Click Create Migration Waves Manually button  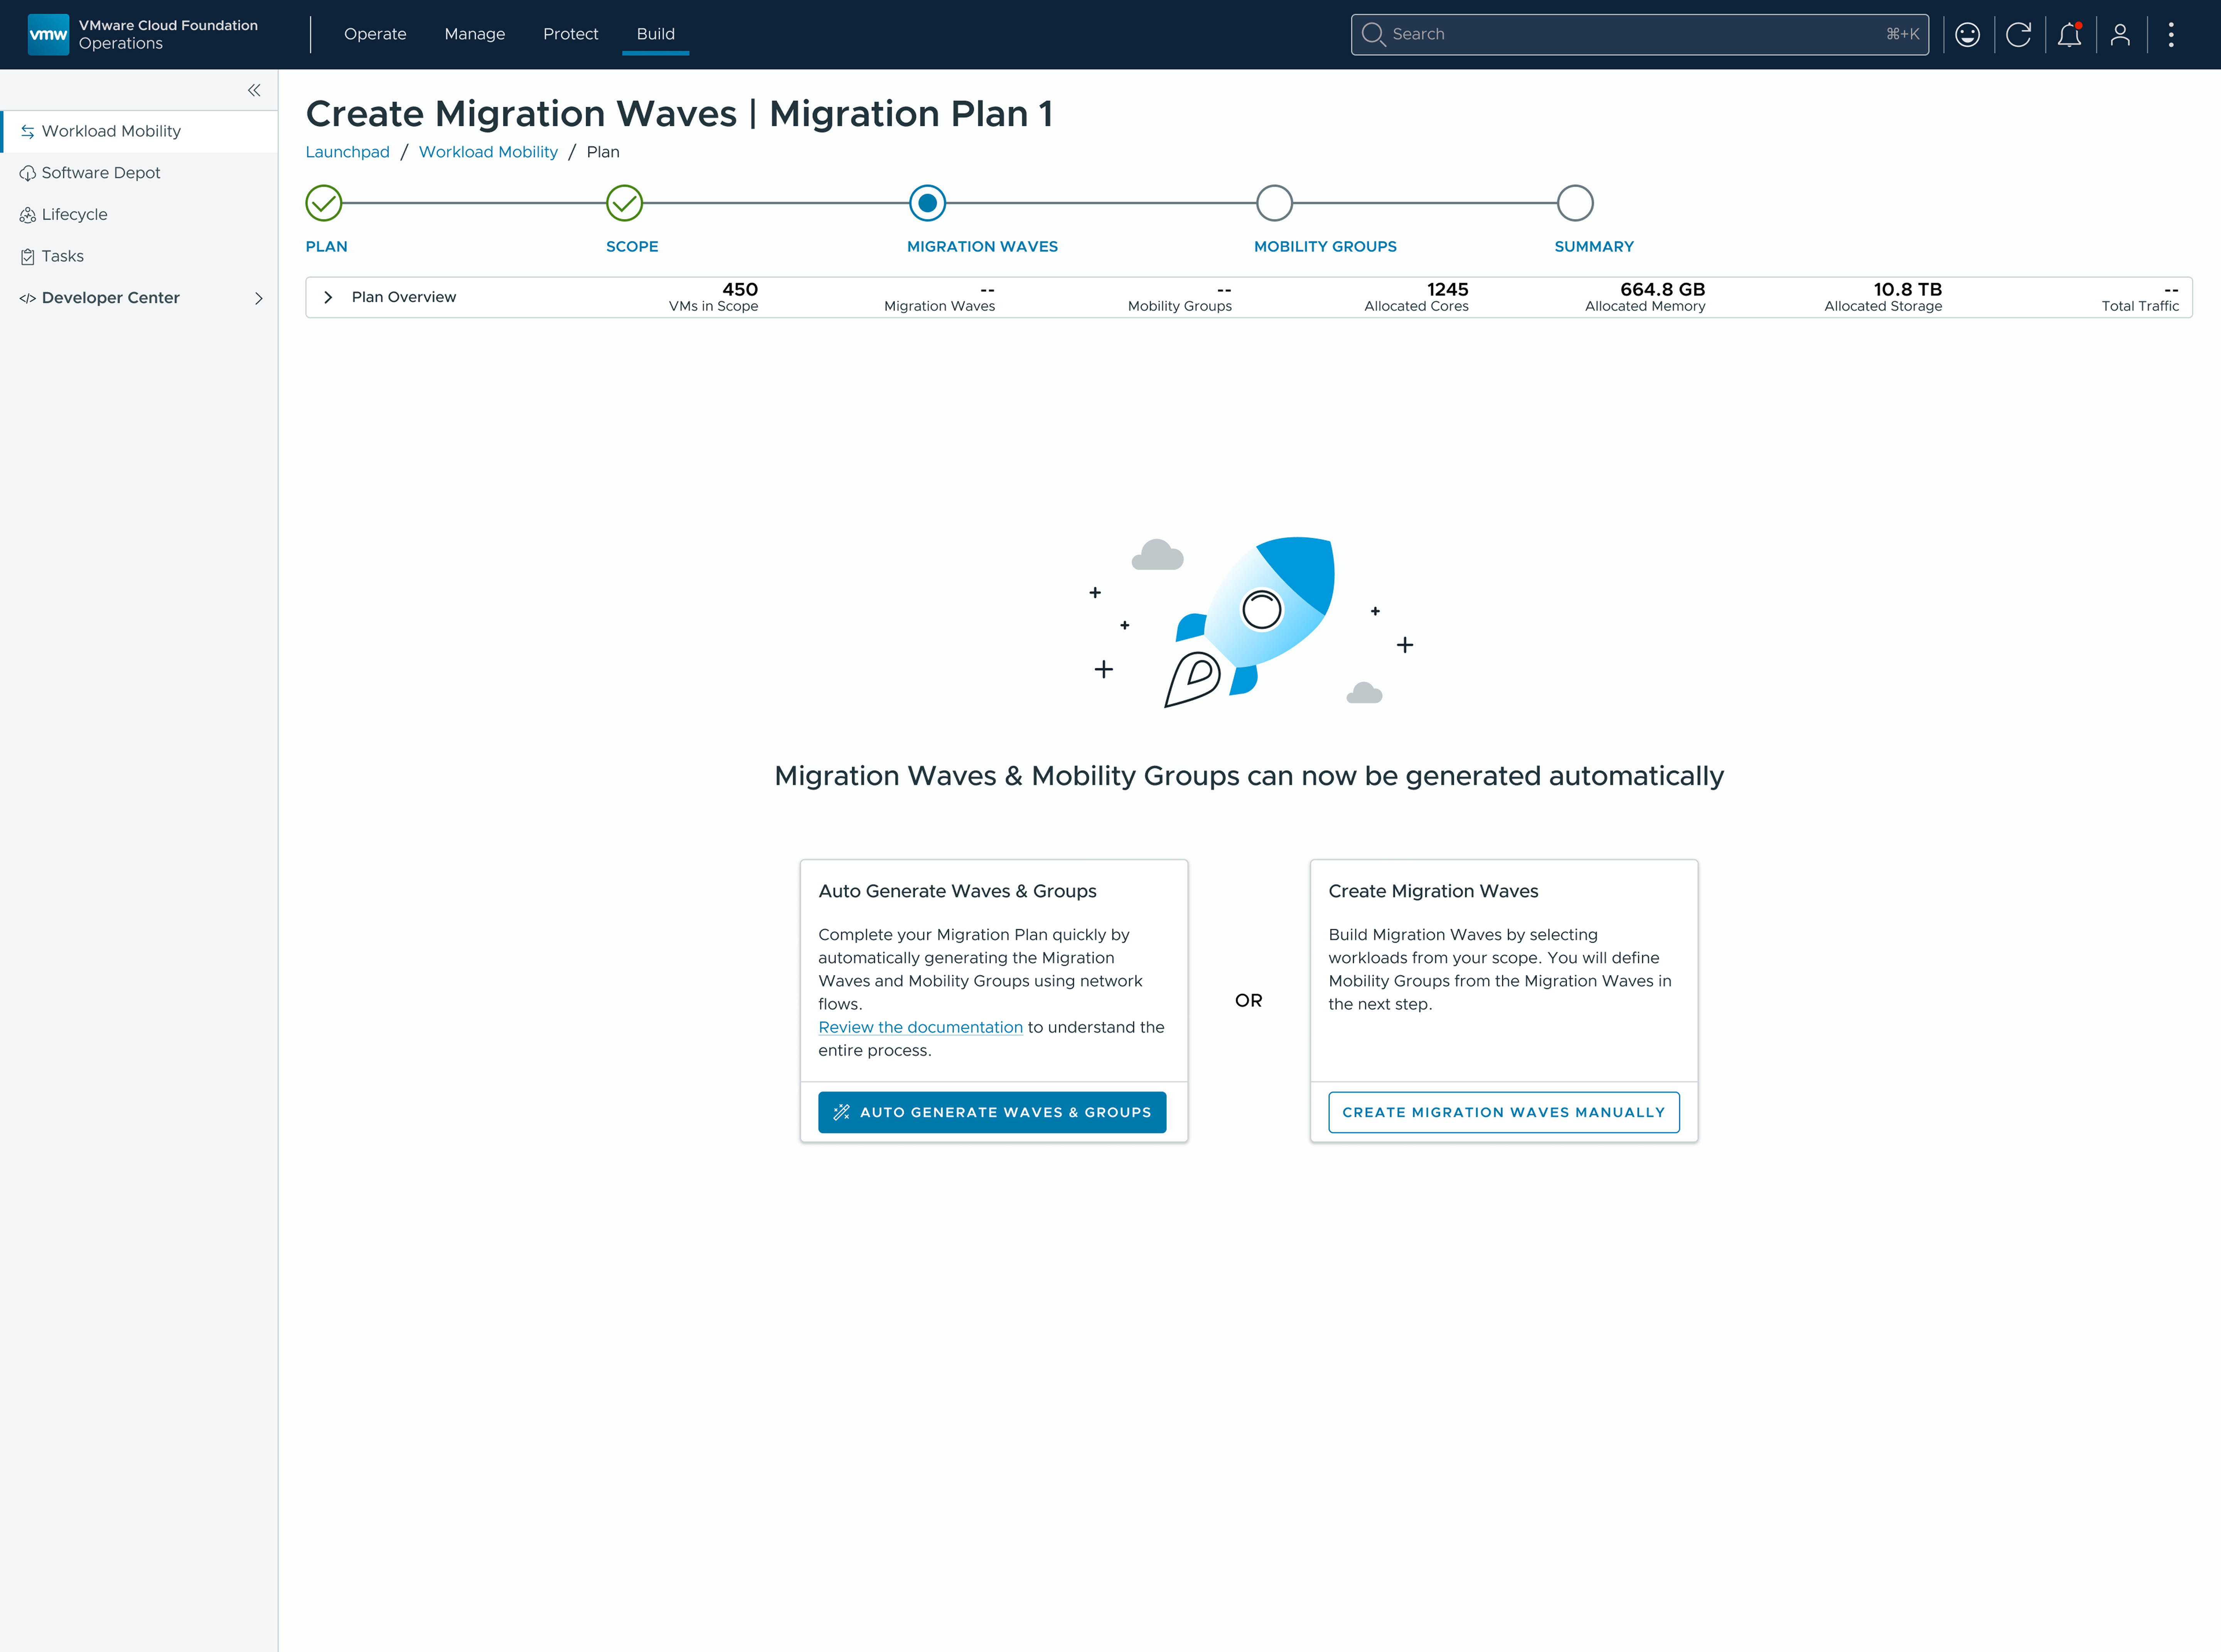click(1504, 1112)
